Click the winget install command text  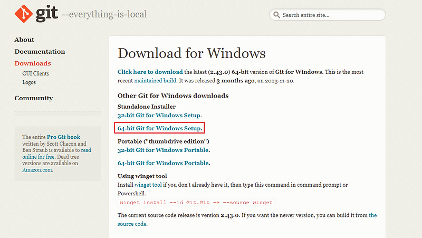pyautogui.click(x=196, y=203)
